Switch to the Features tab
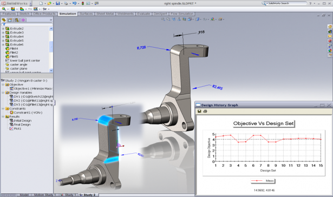Screen dimensions: 333x197 point(9,14)
